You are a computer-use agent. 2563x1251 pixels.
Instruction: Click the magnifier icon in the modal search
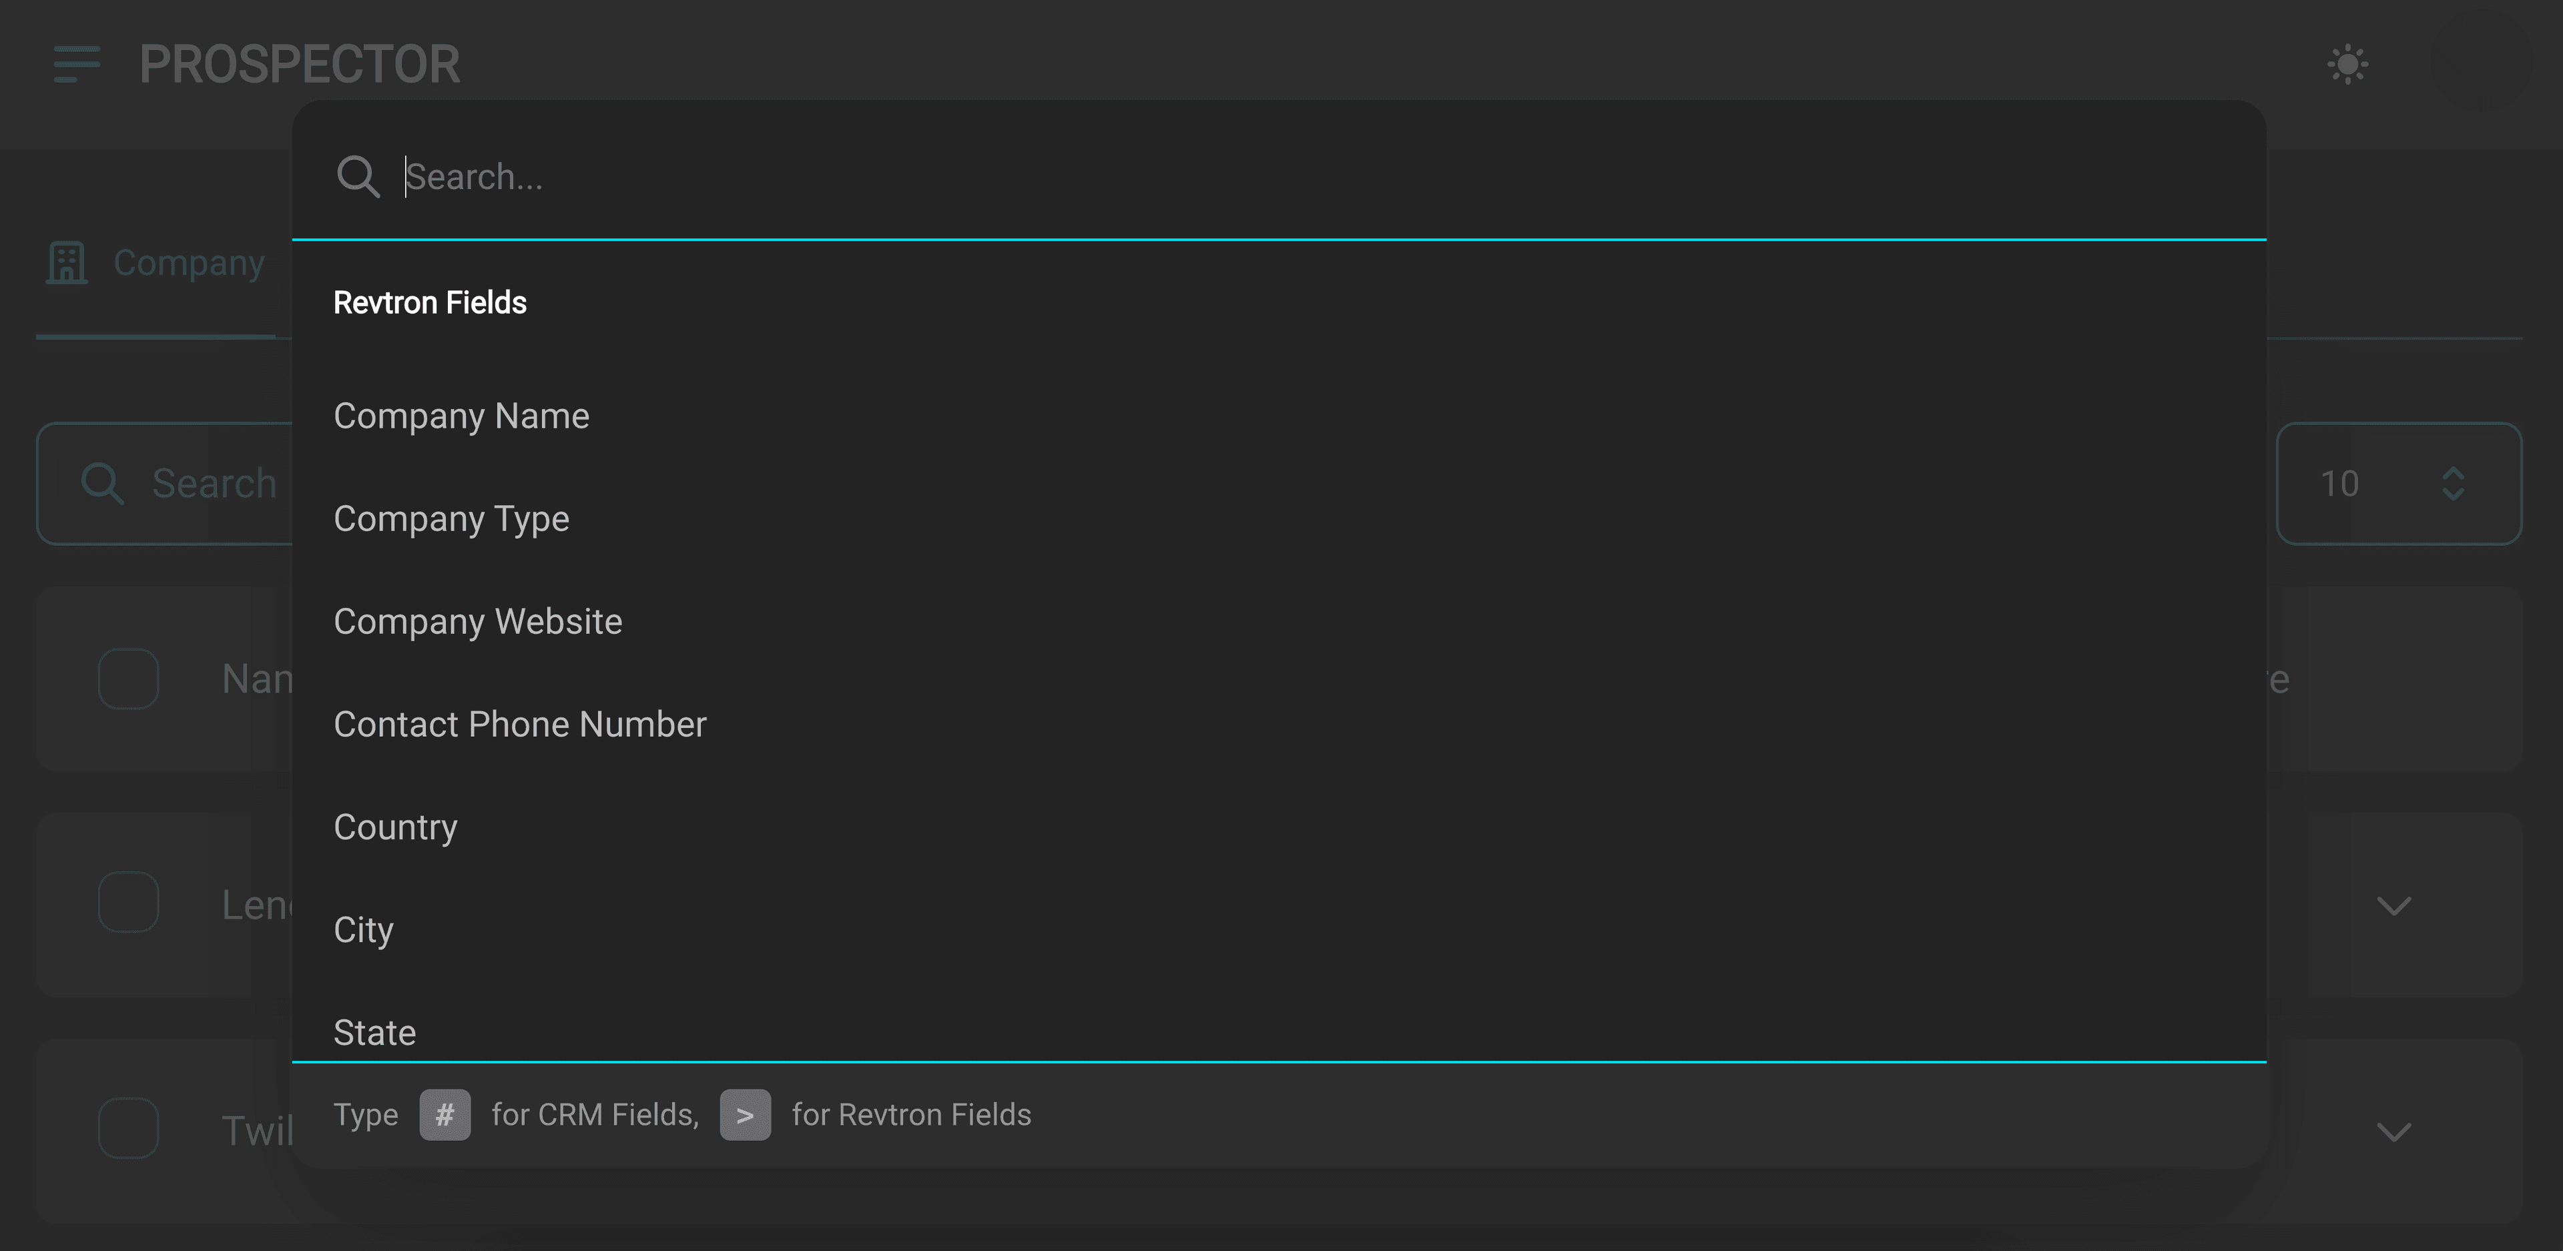click(358, 177)
